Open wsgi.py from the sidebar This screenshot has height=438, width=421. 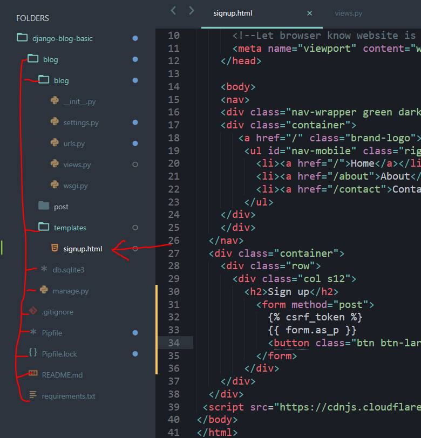[x=75, y=186]
